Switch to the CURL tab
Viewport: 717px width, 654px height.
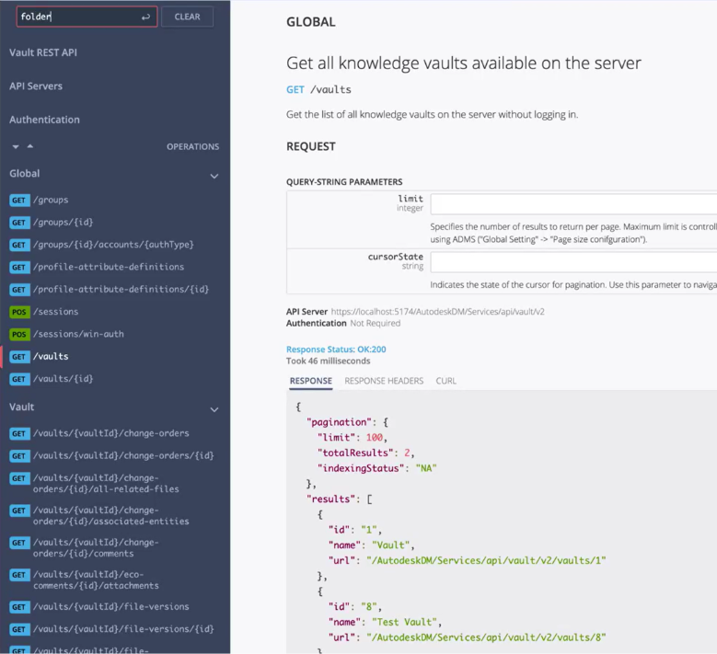445,381
